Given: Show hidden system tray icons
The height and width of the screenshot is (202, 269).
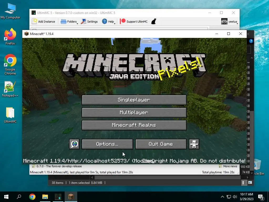Looking at the screenshot, I should pyautogui.click(x=222, y=197).
